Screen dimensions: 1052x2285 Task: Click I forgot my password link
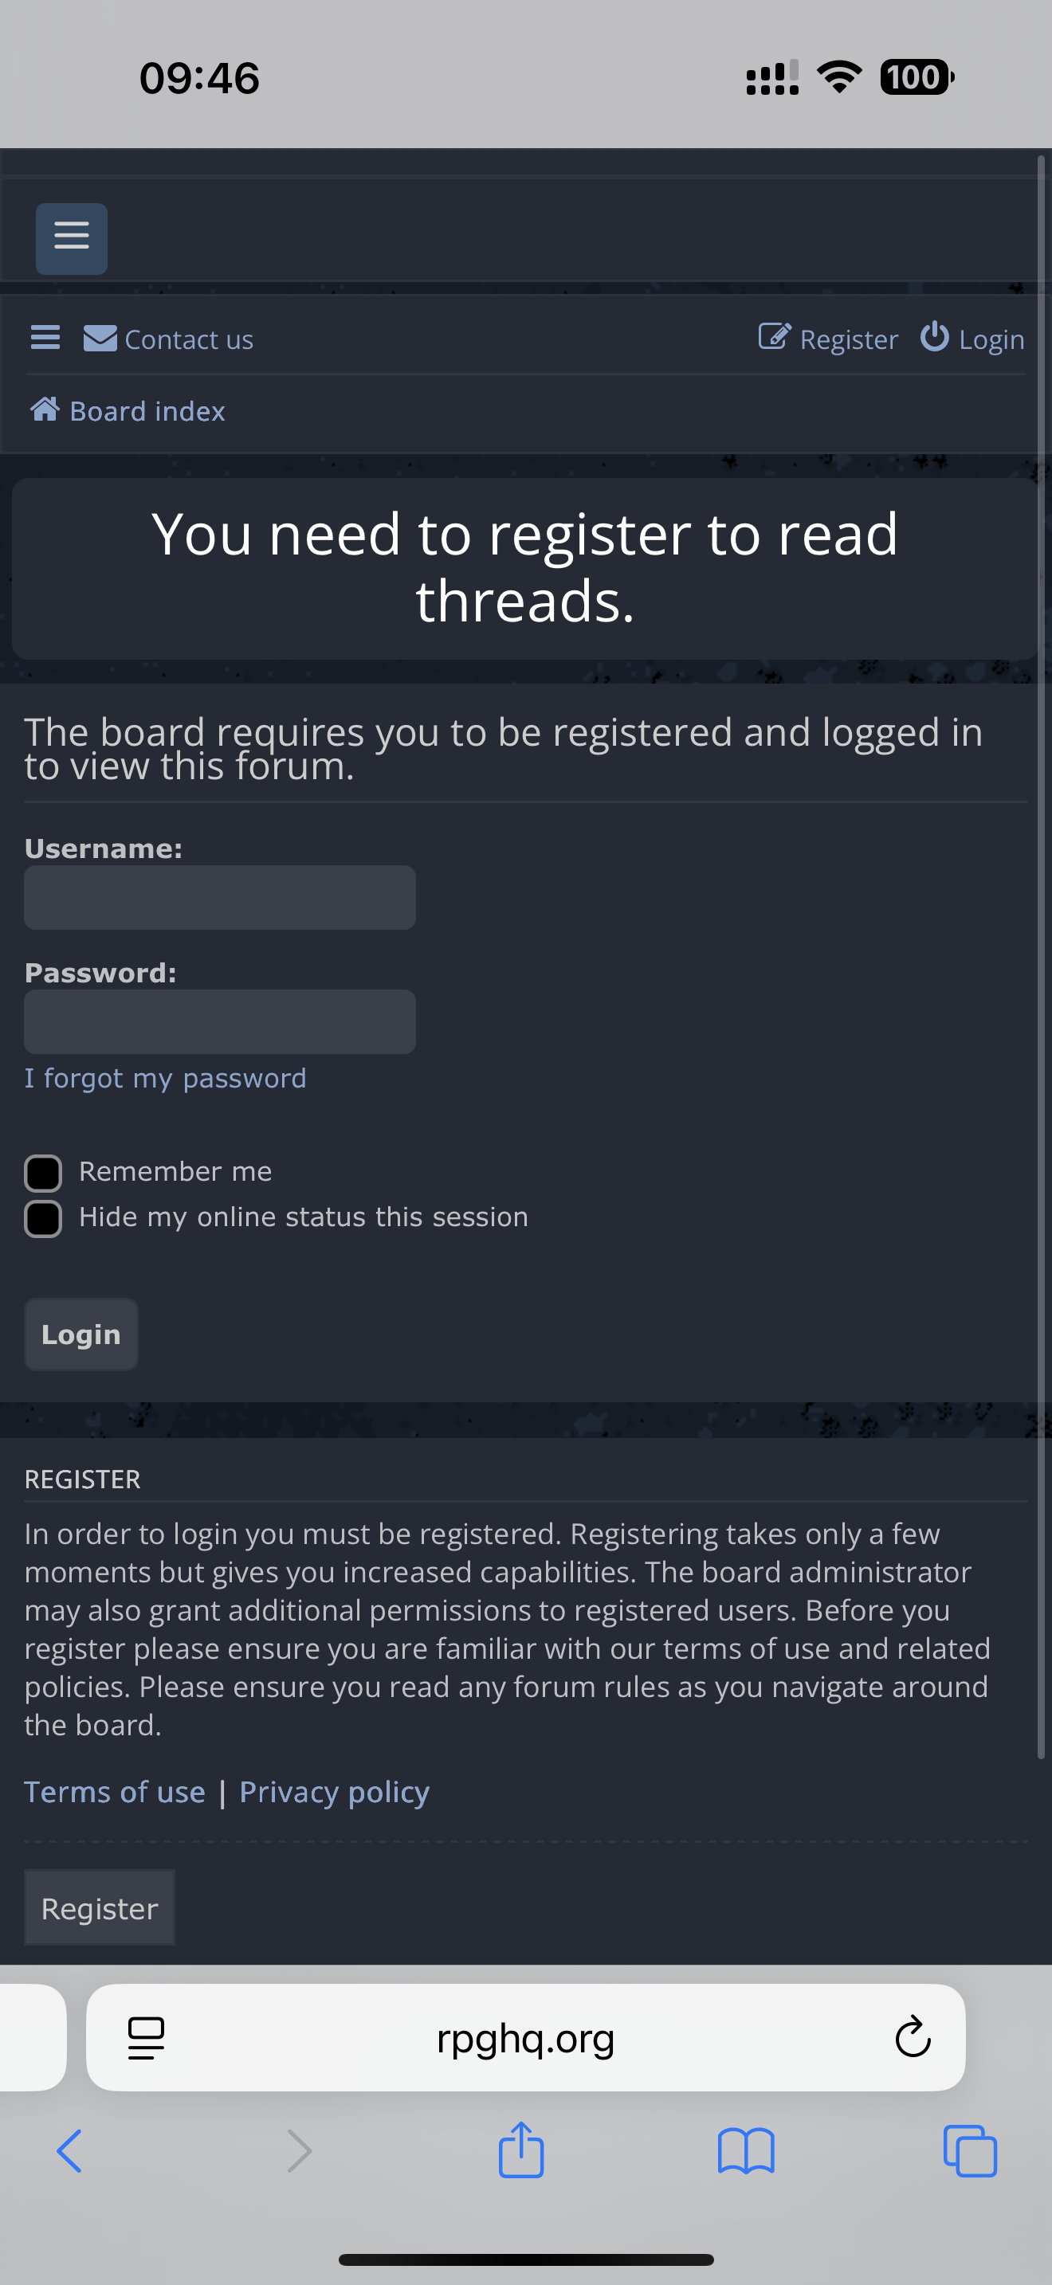tap(165, 1078)
